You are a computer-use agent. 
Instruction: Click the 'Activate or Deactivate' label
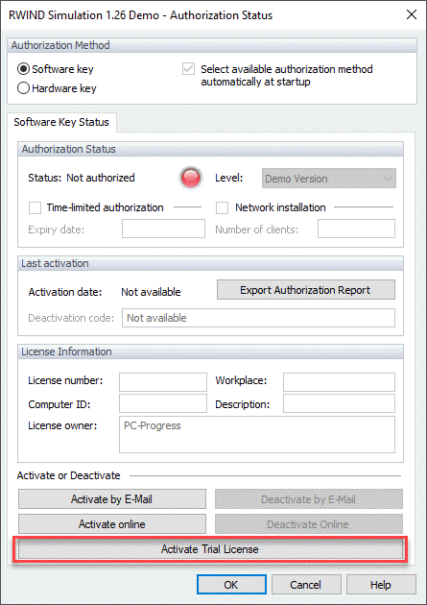point(69,475)
